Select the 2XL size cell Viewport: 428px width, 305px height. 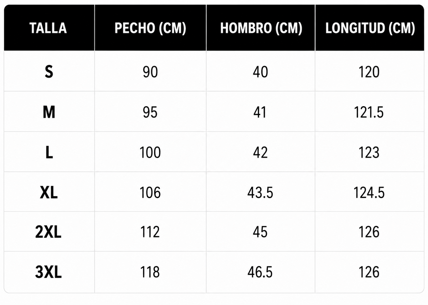click(x=48, y=232)
